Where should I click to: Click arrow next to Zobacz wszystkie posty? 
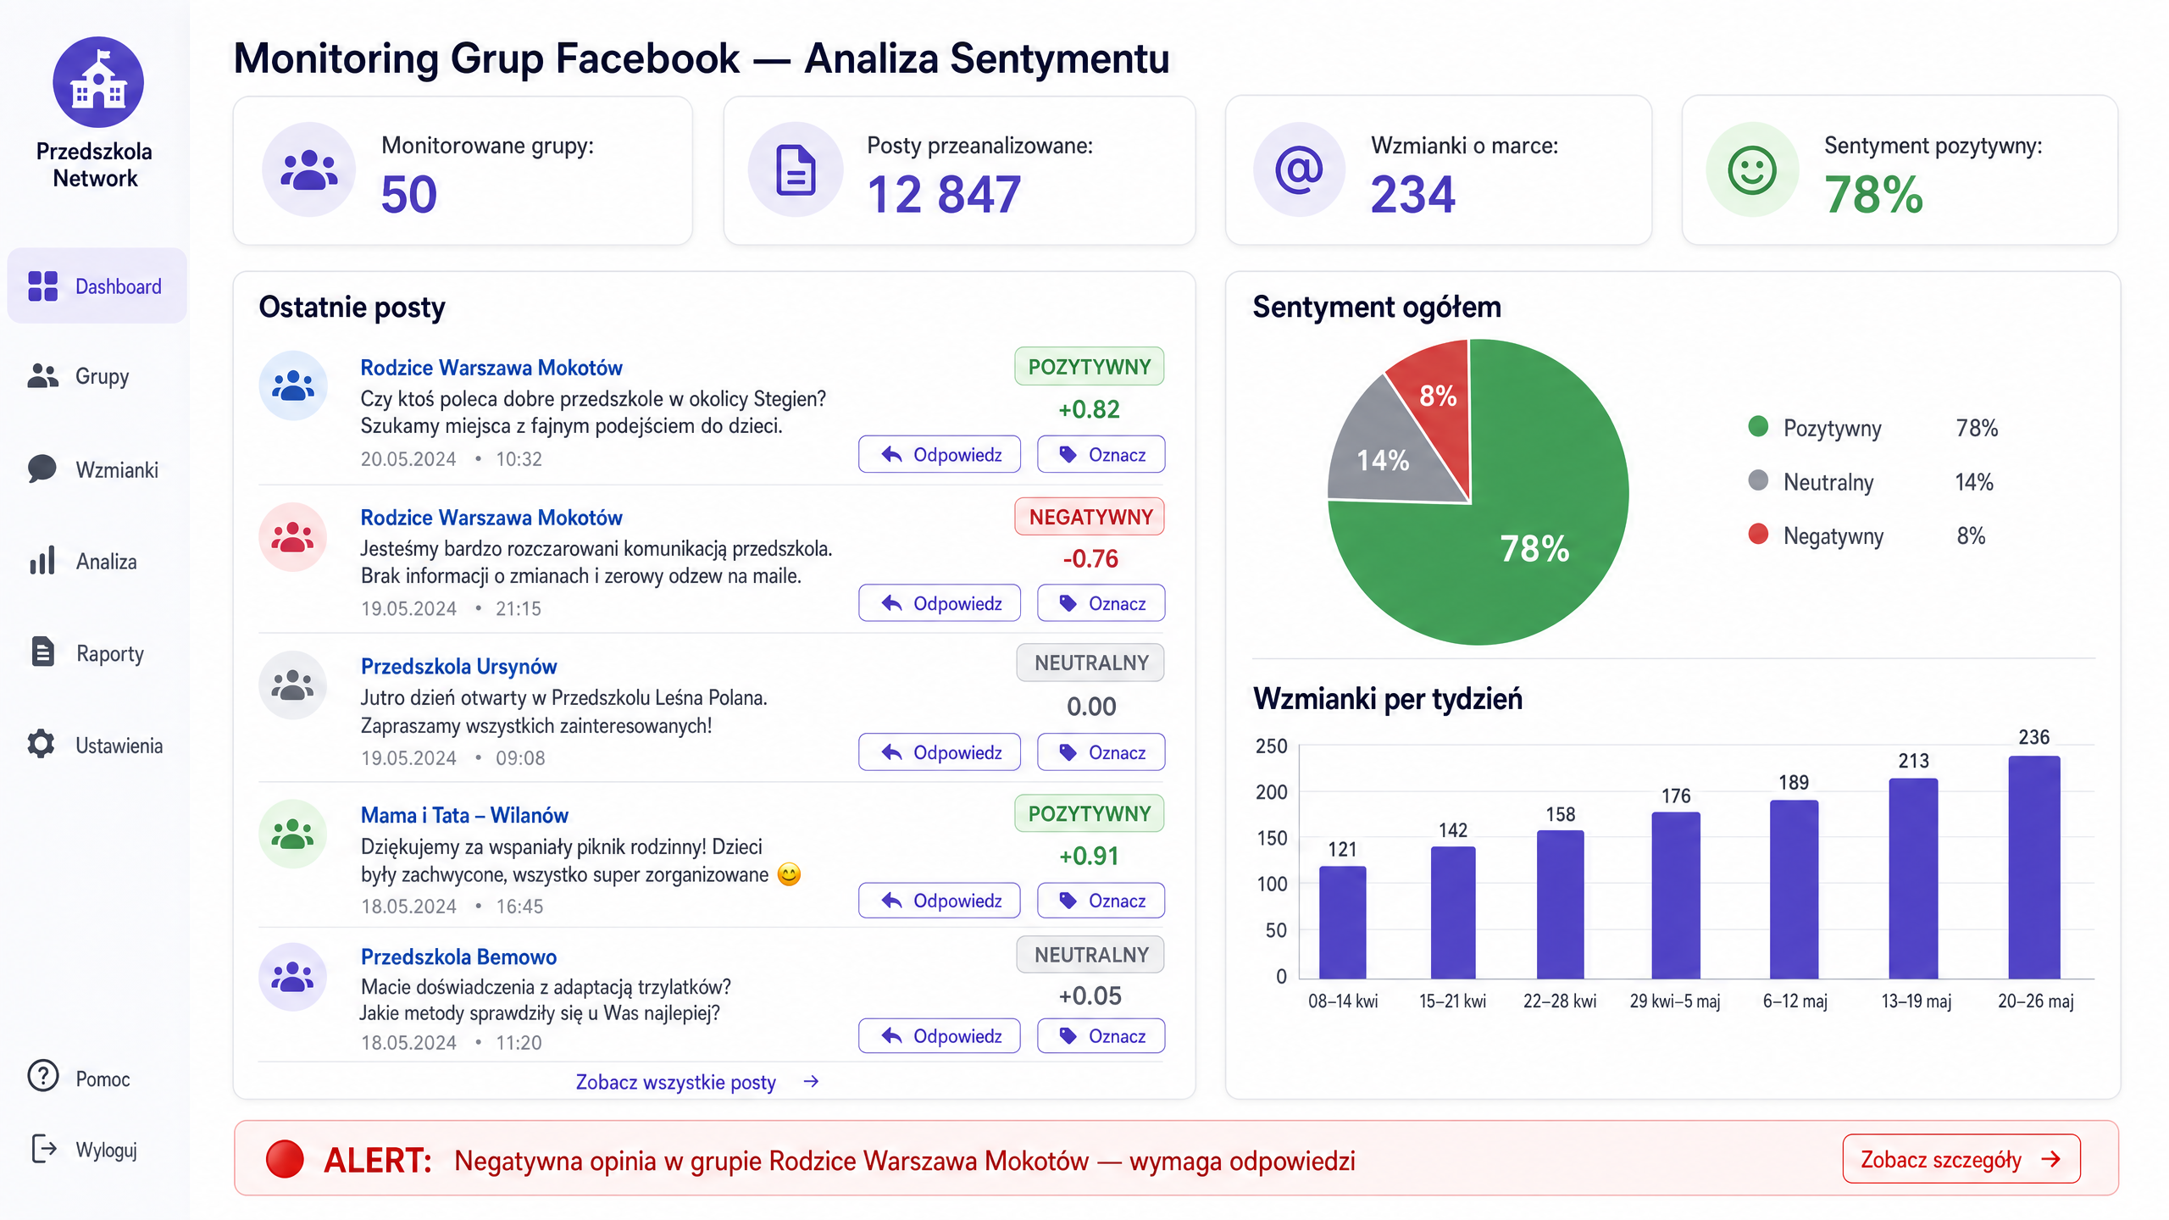(x=811, y=1082)
